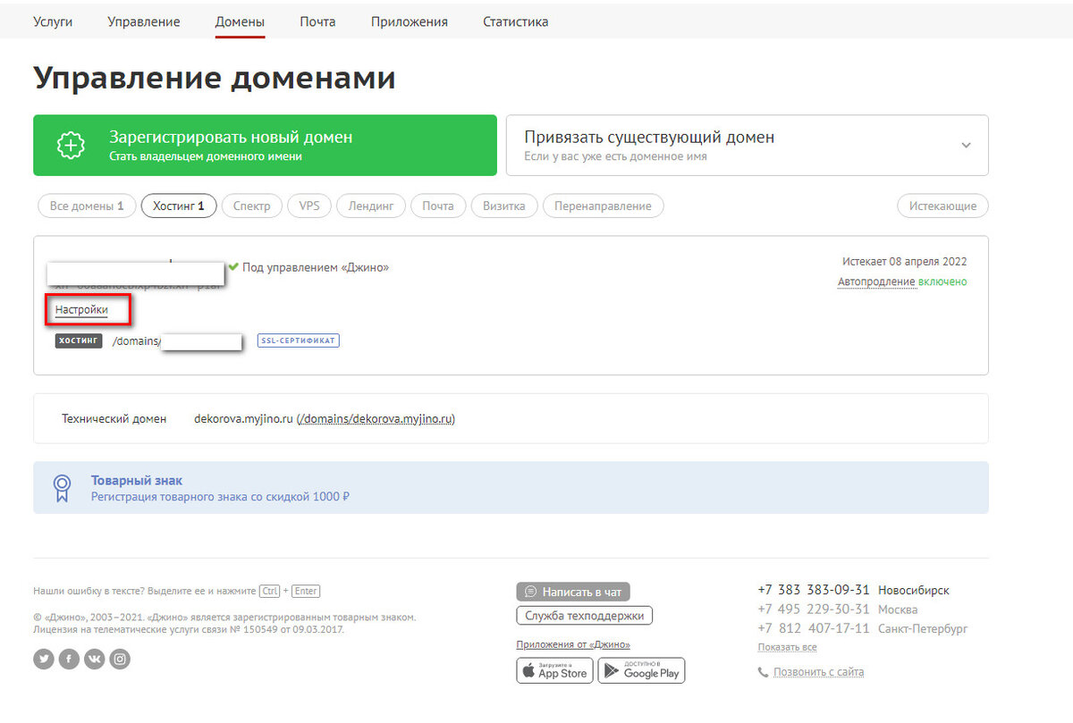This screenshot has height=723, width=1073.
Task: Click the Управление доменами heading
Action: click(x=215, y=78)
